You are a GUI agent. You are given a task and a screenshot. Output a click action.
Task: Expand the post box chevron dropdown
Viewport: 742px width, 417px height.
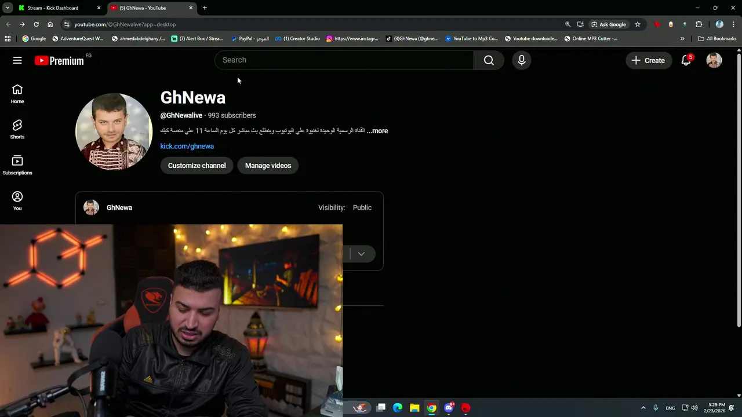tap(361, 254)
